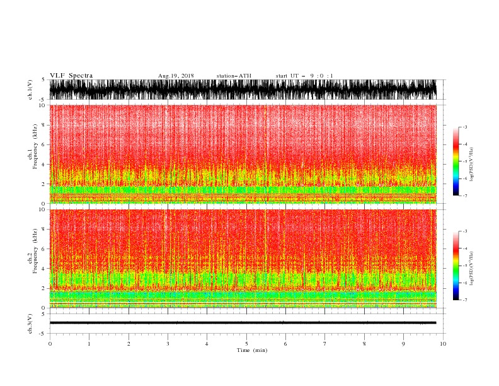This screenshot has width=499, height=386.
Task: Click the time axis tick label '10'
Action: tap(443, 344)
